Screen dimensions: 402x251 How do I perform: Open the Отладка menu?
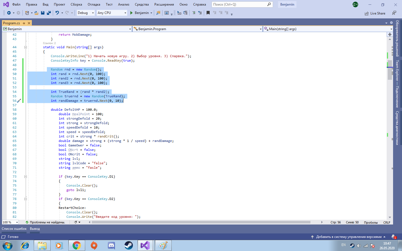(94, 4)
